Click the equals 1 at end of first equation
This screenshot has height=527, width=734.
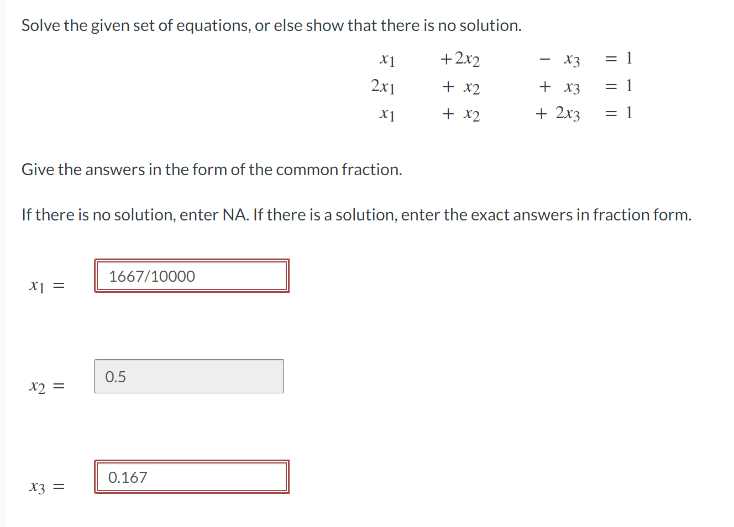coord(619,59)
